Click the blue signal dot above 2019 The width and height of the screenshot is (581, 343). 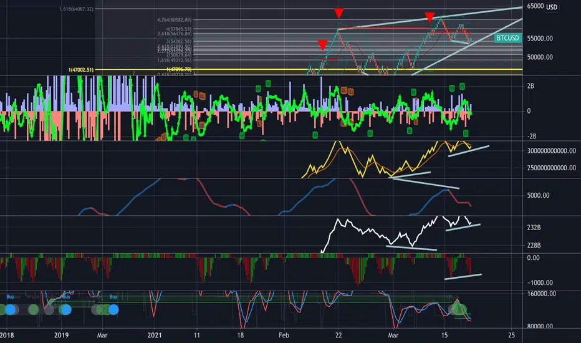point(66,309)
